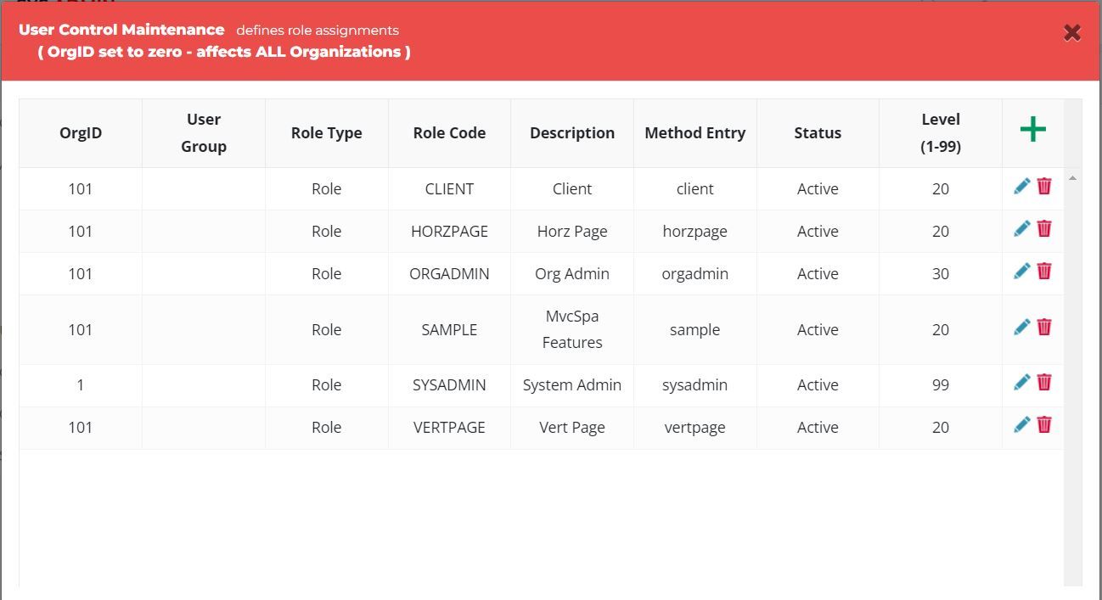Edit the HORZPAGE role entry
Viewport: 1102px width, 600px height.
pos(1022,228)
